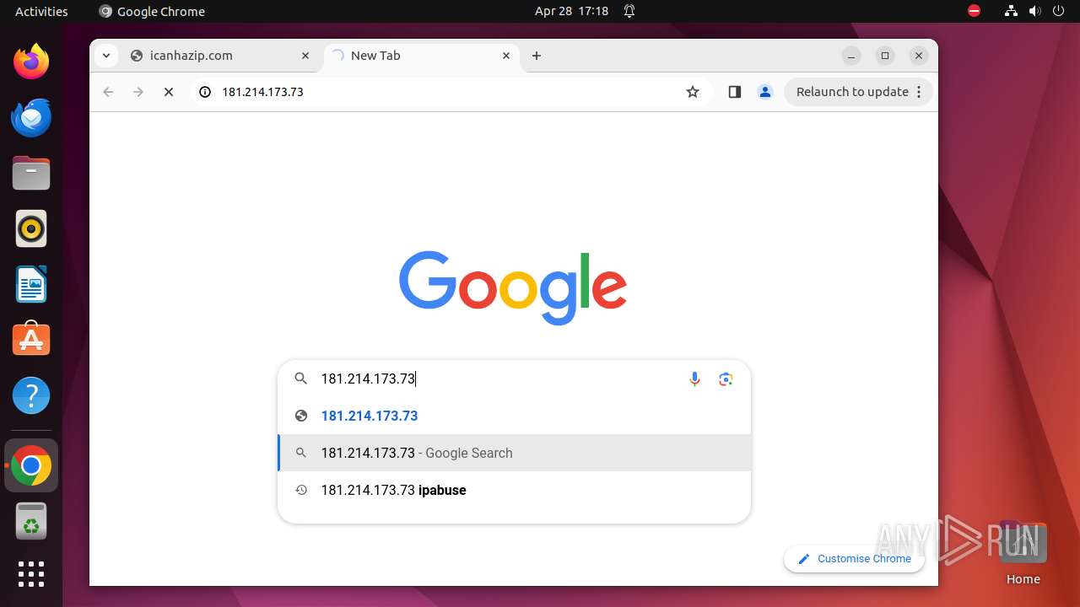1080x607 pixels.
Task: Open the clock and calendar menu
Action: pos(571,11)
